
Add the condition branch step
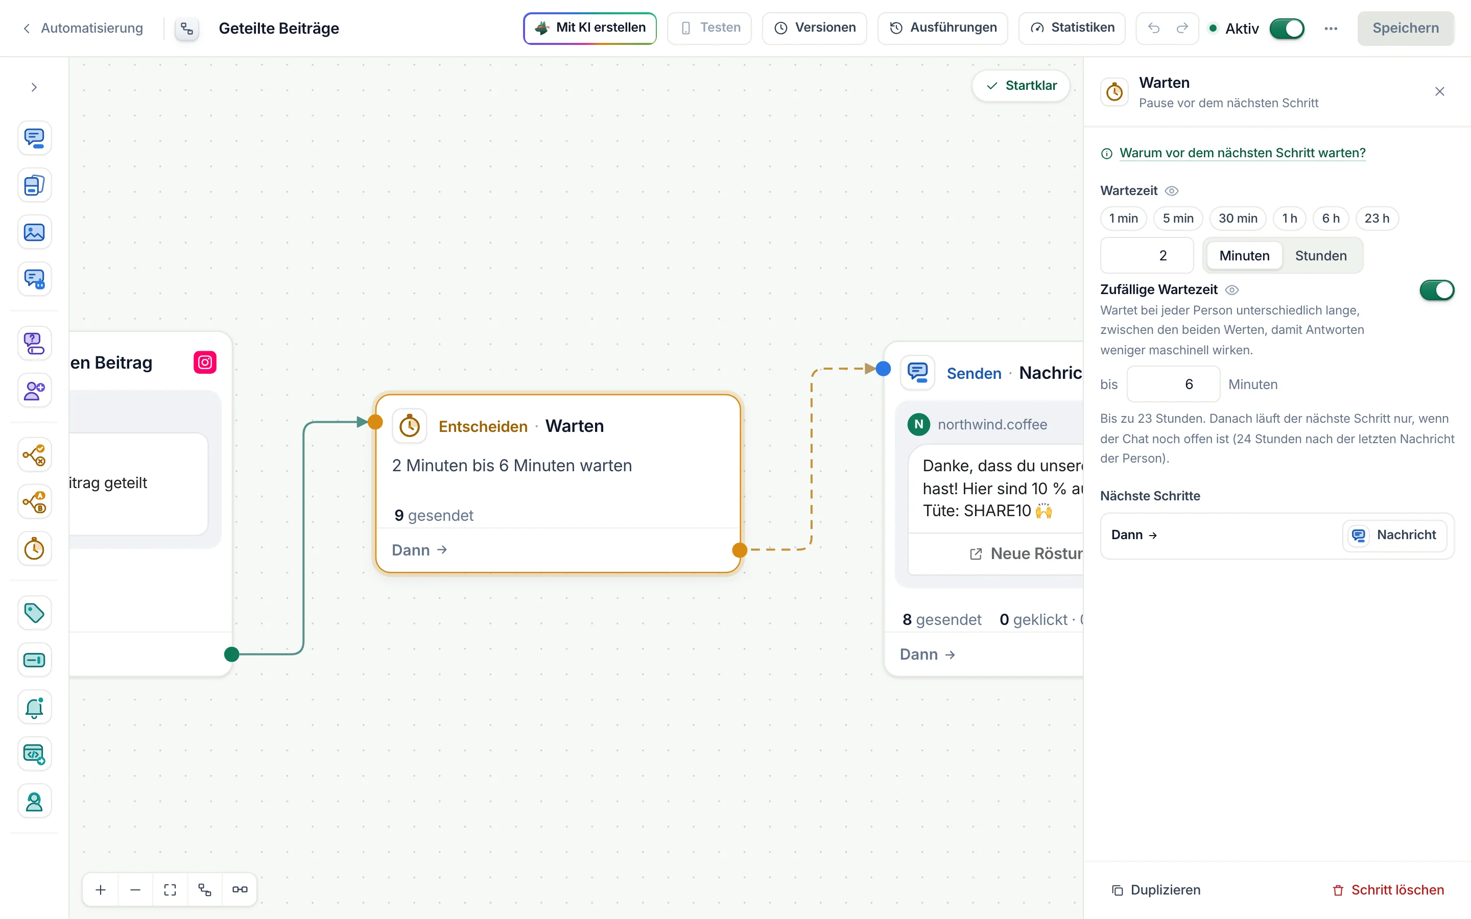(34, 454)
